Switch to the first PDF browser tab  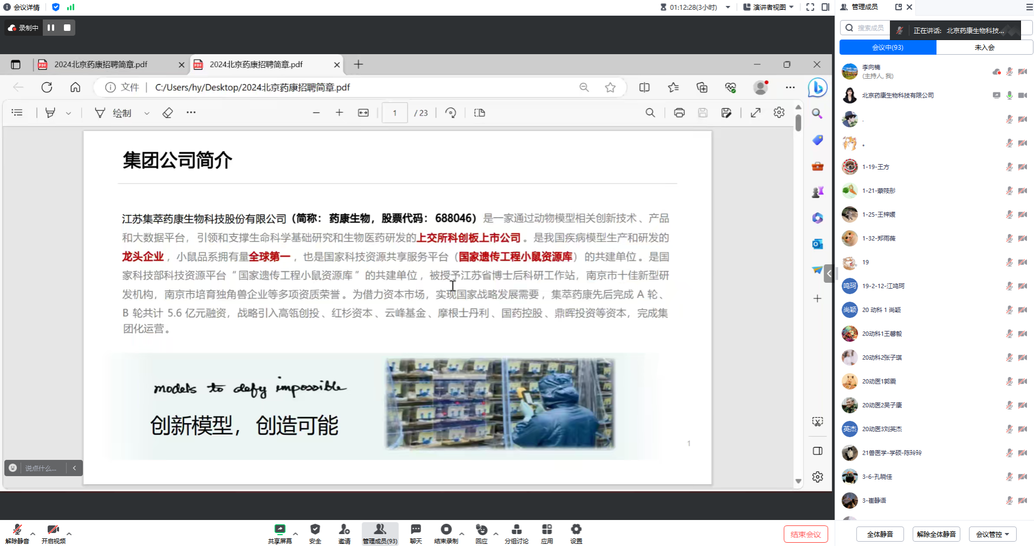(x=101, y=64)
